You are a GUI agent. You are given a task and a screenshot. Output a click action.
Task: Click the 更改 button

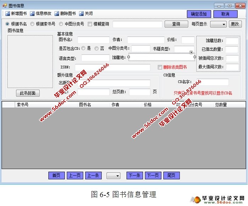(235, 24)
